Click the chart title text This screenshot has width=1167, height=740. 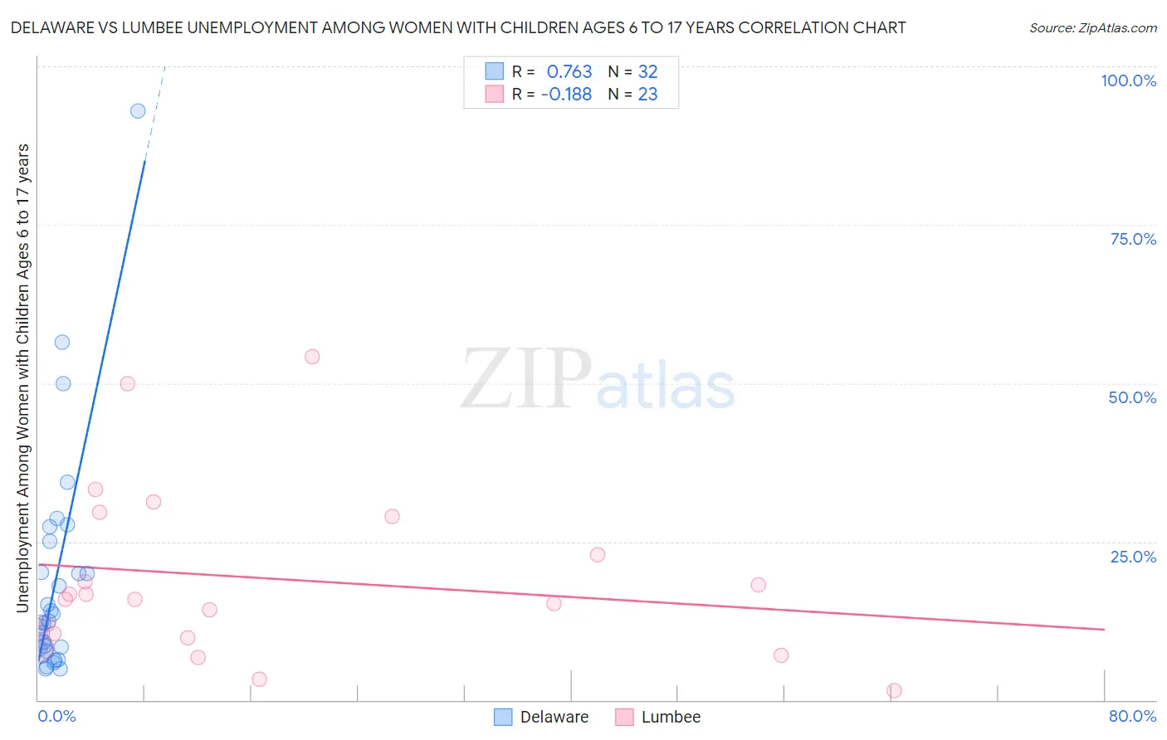tap(458, 27)
